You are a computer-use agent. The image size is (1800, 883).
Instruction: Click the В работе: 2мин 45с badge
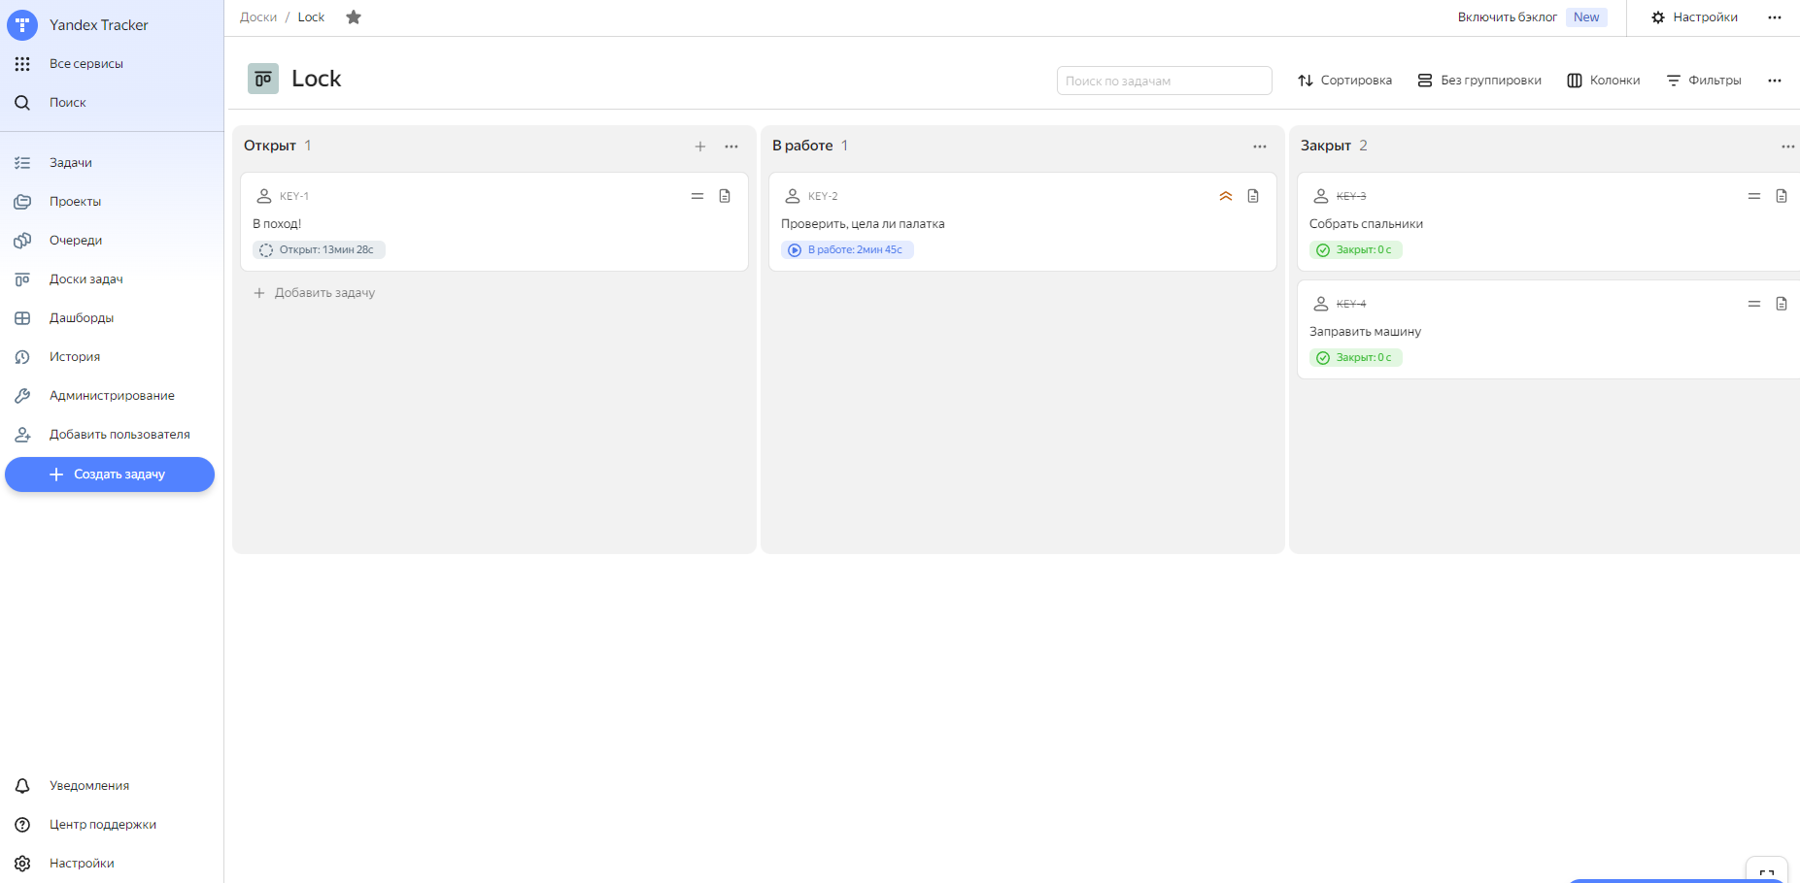pyautogui.click(x=847, y=250)
